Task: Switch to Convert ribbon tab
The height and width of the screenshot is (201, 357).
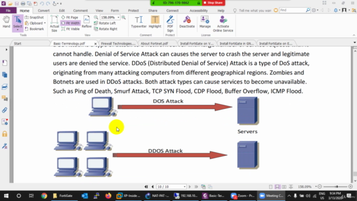Action: pos(44,11)
